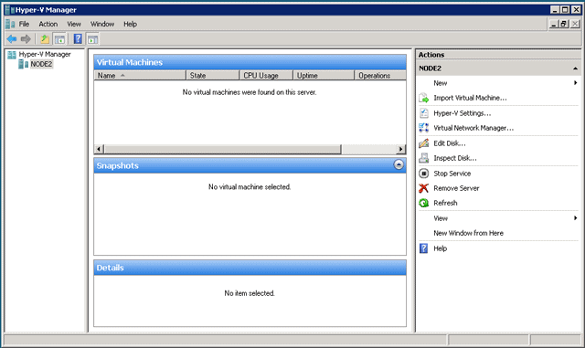Viewport: 585px width, 348px height.
Task: Select Hyper-V Manager tree node
Action: tap(45, 55)
